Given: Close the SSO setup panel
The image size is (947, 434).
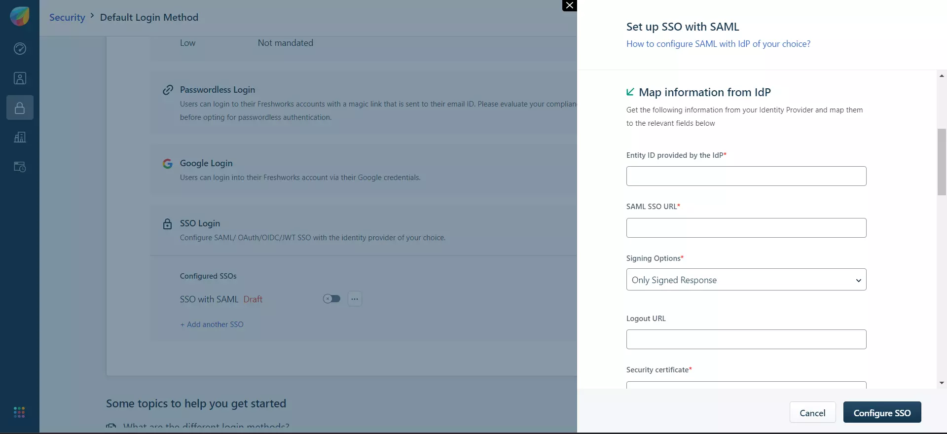Looking at the screenshot, I should (570, 5).
